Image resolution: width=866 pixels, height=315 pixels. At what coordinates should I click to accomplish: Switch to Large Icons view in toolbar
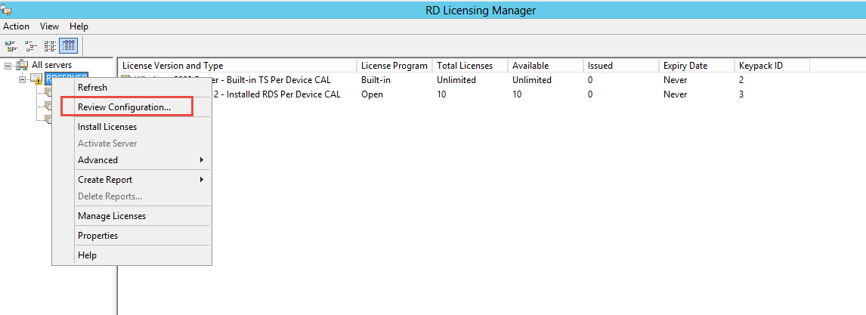point(11,46)
